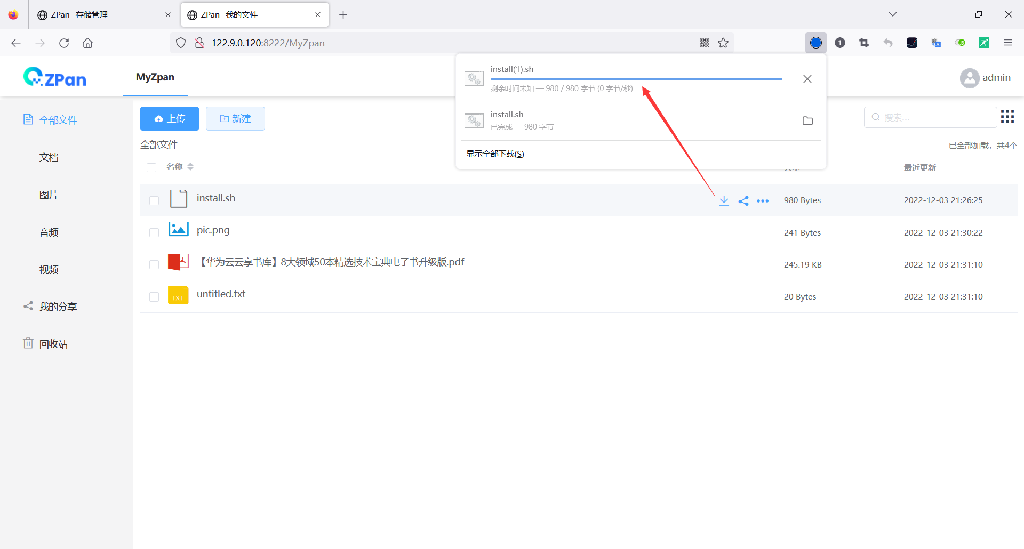Open 回收站 recycle bin

[x=53, y=344]
